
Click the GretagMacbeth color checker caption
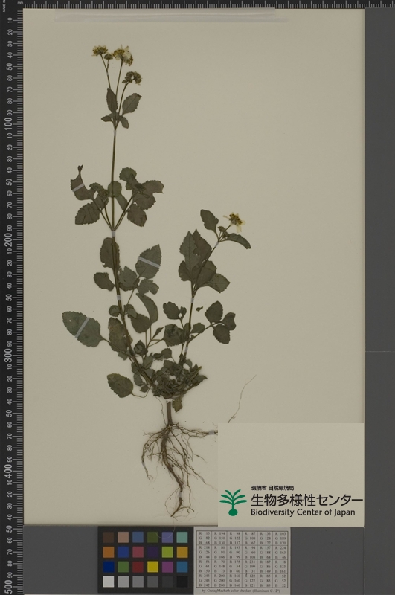pos(242,591)
